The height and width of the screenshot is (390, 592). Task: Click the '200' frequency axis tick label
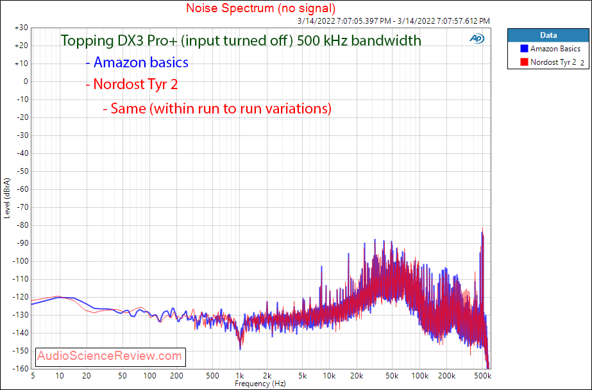click(176, 376)
